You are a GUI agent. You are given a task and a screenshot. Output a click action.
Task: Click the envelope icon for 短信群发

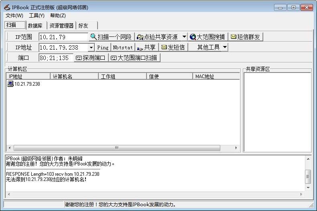click(233, 37)
